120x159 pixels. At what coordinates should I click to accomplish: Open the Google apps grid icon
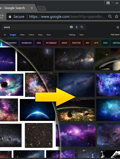coord(118,27)
